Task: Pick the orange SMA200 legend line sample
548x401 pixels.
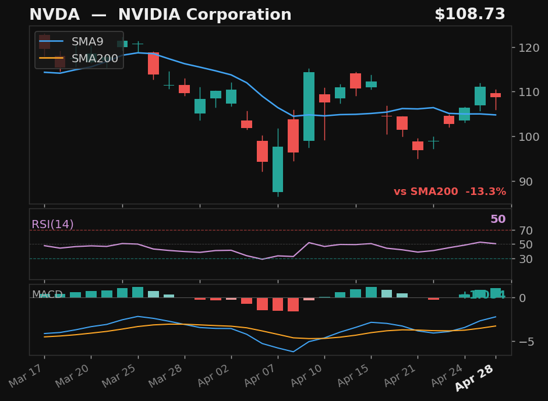Action: point(51,58)
